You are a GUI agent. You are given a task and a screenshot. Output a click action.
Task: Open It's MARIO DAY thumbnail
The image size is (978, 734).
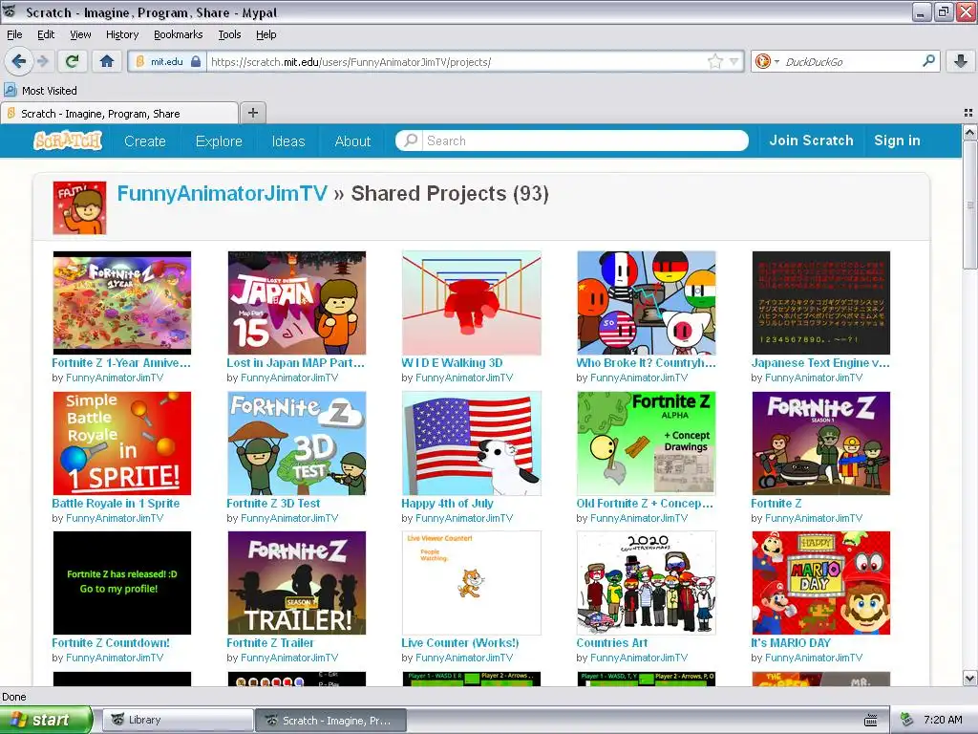click(820, 583)
